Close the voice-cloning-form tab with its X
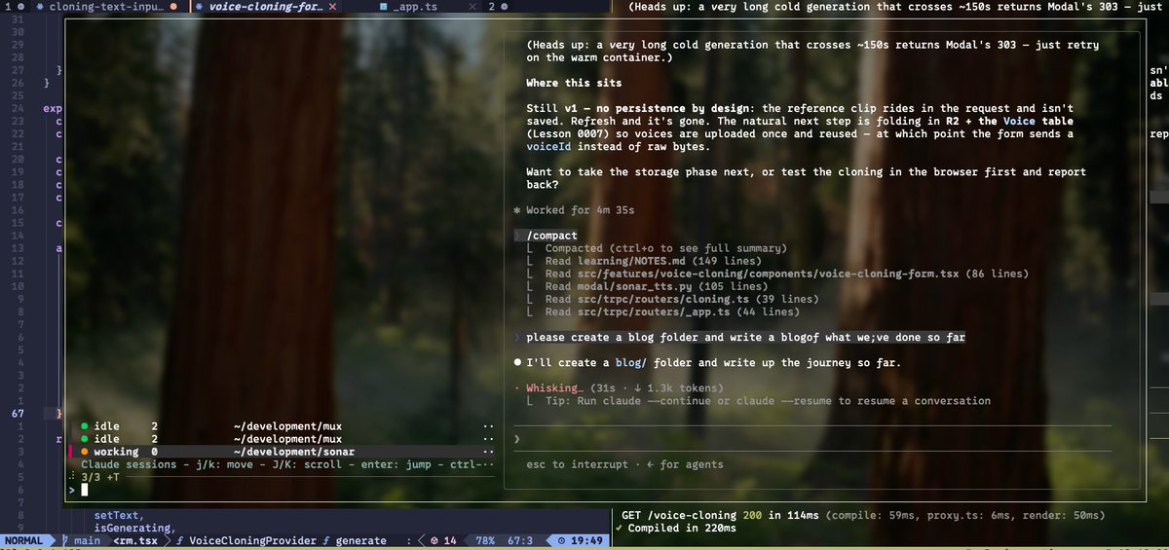The height and width of the screenshot is (550, 1169). [x=333, y=7]
